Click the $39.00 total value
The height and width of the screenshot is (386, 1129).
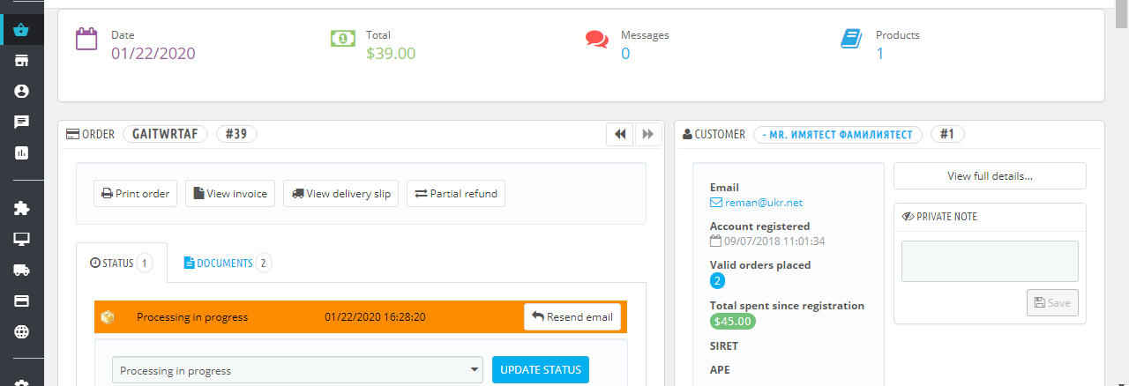[x=391, y=53]
